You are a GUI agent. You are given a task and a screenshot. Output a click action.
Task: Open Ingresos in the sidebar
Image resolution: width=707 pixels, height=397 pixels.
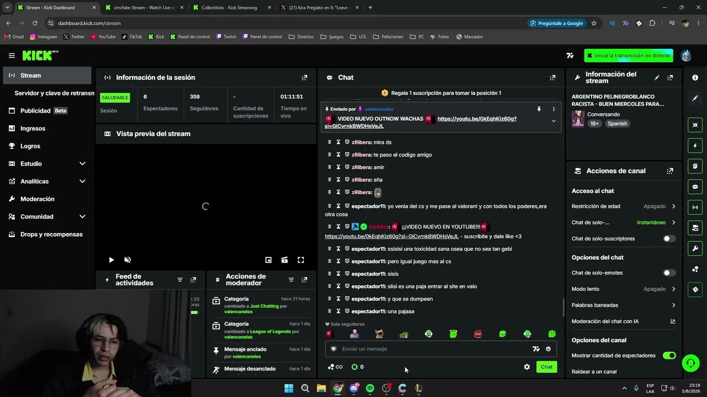click(47, 128)
